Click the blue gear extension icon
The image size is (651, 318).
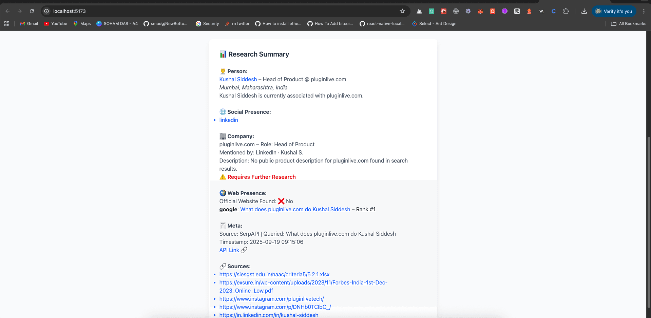tap(468, 11)
